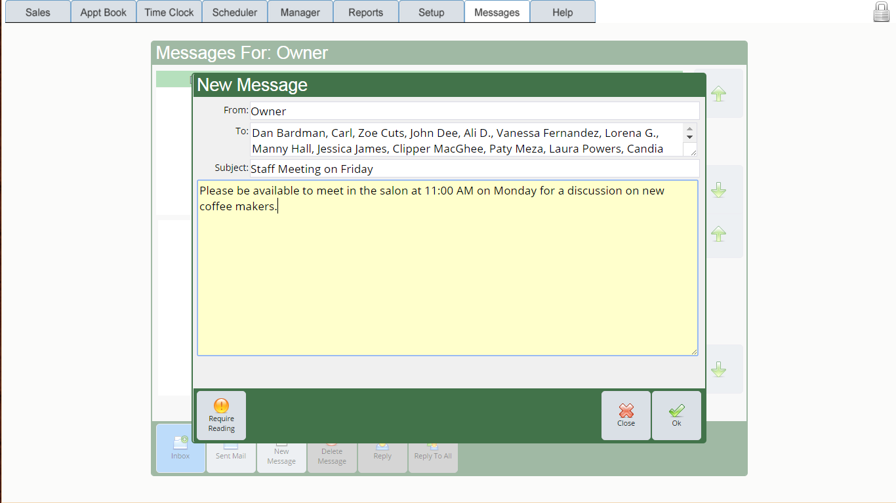This screenshot has height=503, width=896.
Task: Click the topmost green up arrow
Action: (x=718, y=94)
